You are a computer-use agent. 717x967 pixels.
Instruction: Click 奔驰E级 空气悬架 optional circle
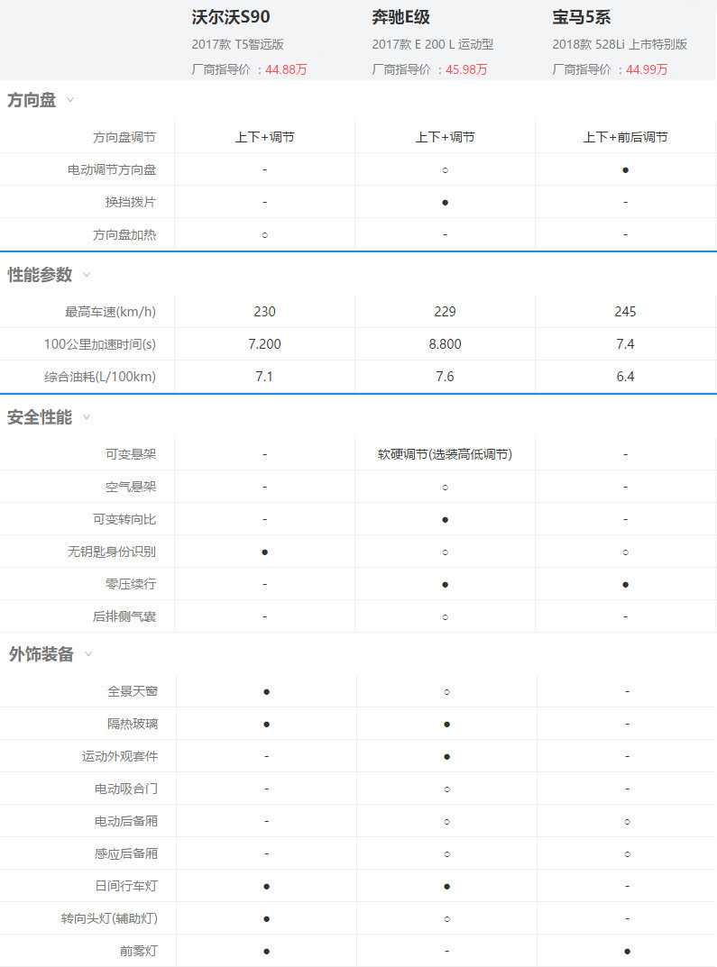click(x=445, y=488)
